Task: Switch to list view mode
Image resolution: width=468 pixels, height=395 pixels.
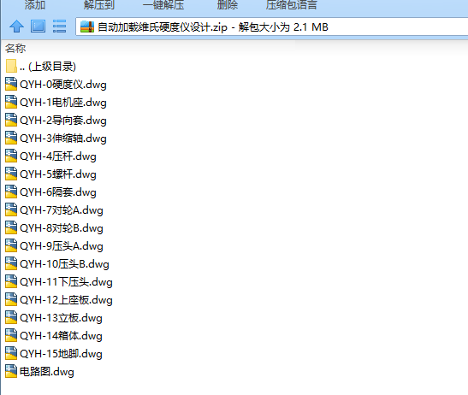Action: [59, 27]
